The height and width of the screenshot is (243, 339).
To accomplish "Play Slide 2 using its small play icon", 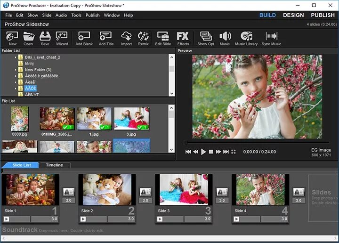I will [83, 219].
